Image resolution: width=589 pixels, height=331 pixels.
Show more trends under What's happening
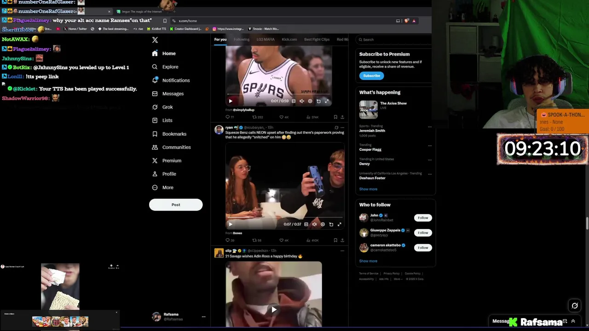(368, 189)
